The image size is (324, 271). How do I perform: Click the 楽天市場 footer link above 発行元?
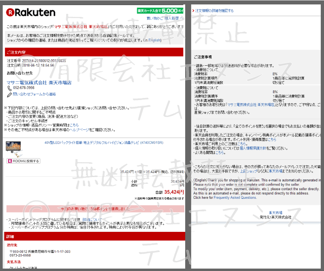click(276, 213)
